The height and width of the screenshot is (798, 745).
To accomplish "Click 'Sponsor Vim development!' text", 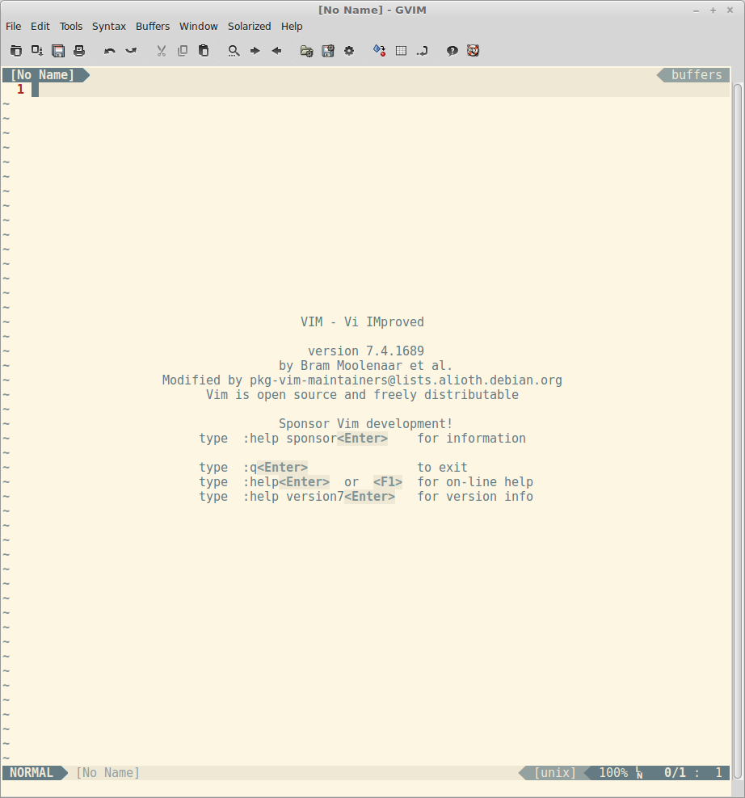I will click(365, 424).
